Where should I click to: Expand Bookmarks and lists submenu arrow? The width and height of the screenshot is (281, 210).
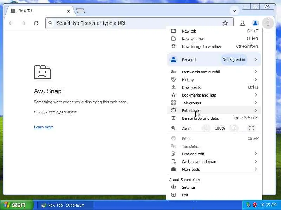point(256,95)
